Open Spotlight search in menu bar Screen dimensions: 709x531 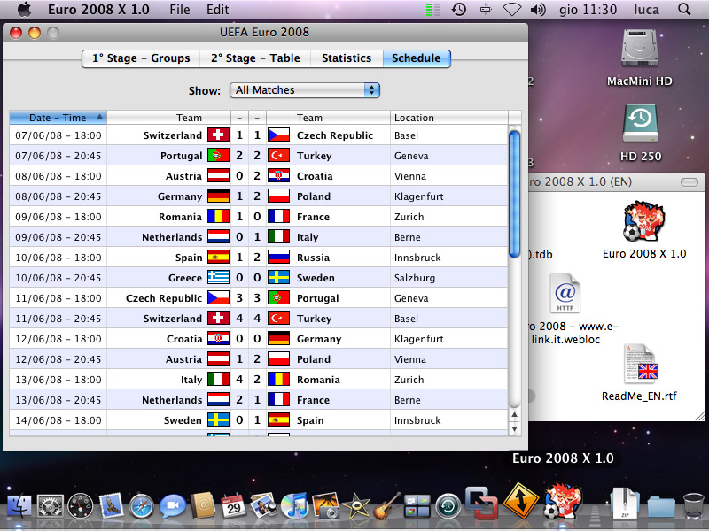coord(684,9)
